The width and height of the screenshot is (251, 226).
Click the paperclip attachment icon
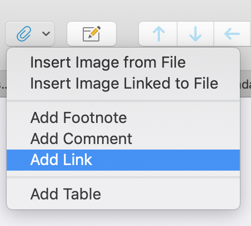(24, 34)
